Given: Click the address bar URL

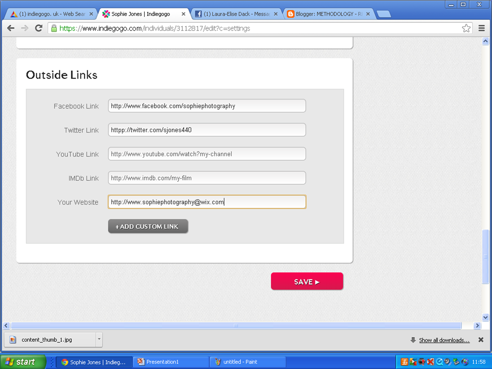Looking at the screenshot, I should tap(155, 28).
